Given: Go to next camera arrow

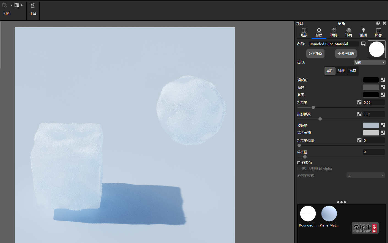Looking at the screenshot, I should point(22,5).
